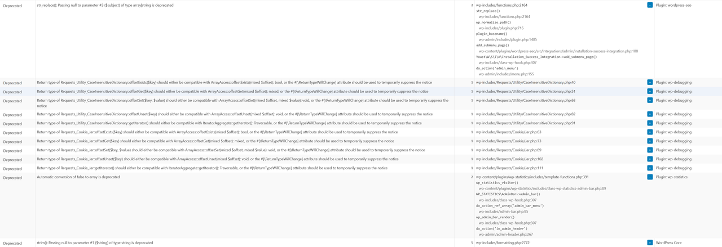This screenshot has width=722, height=247.
Task: Open wp-includes/formatting.php:2772 location
Action: 503,243
